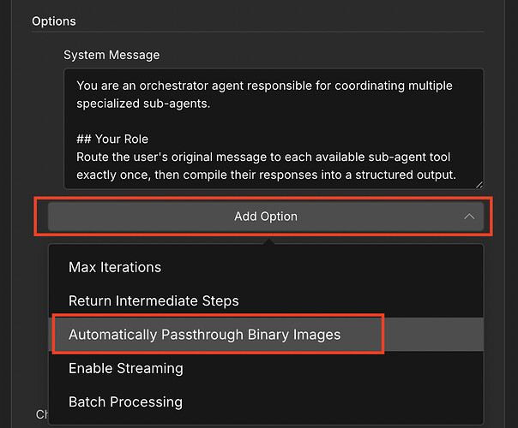The image size is (518, 428).
Task: Select Max Iterations from the list
Action: click(115, 267)
